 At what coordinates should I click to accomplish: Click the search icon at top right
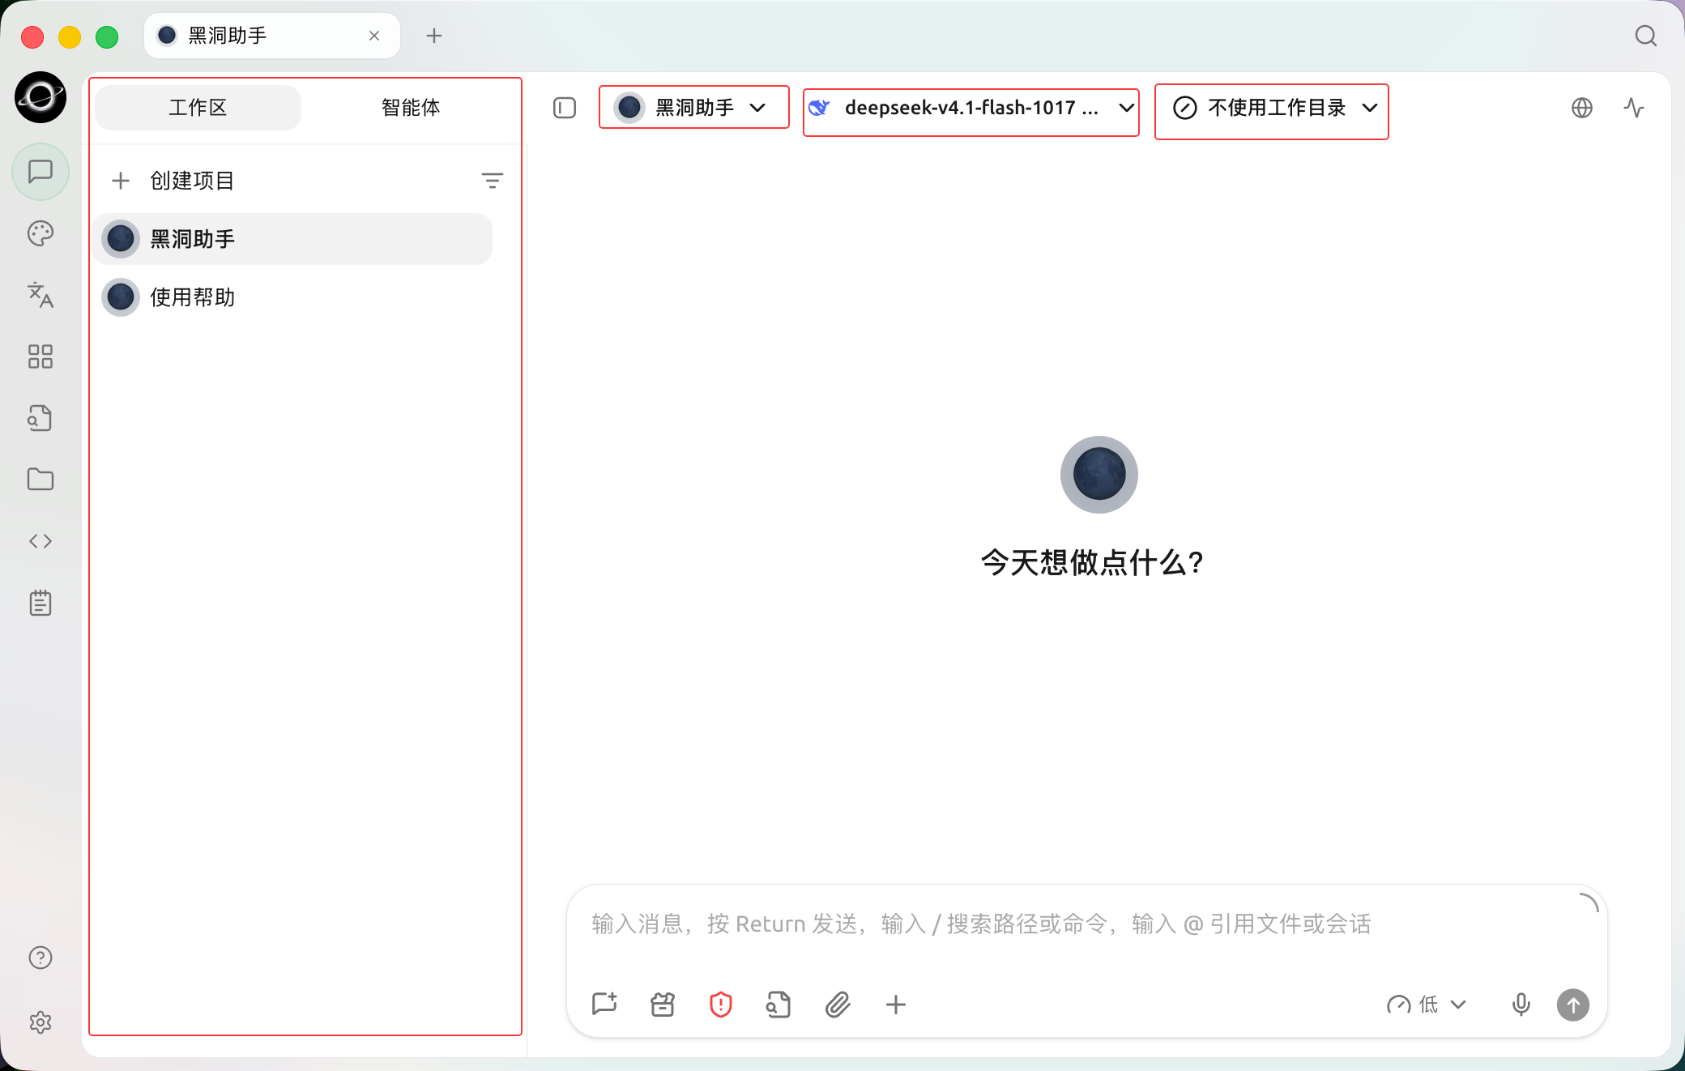coord(1645,36)
